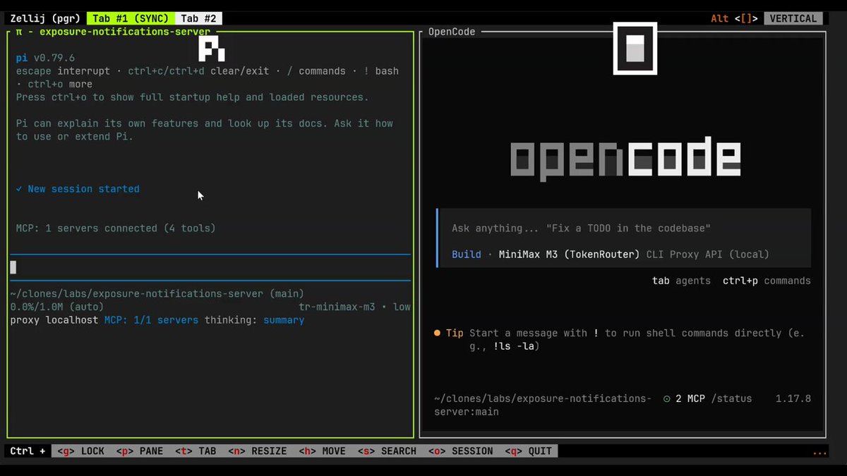
Task: Select RESIZE mode in status bar
Action: click(257, 451)
